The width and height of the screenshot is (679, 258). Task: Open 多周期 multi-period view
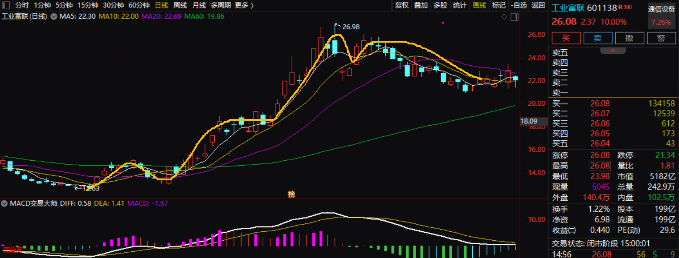[221, 5]
